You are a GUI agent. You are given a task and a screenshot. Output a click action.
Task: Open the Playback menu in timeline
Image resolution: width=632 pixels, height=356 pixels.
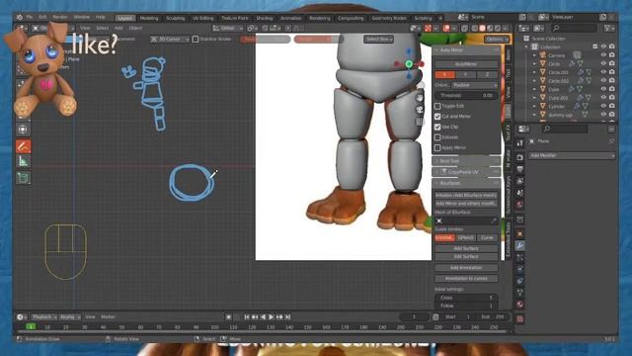pyautogui.click(x=43, y=316)
